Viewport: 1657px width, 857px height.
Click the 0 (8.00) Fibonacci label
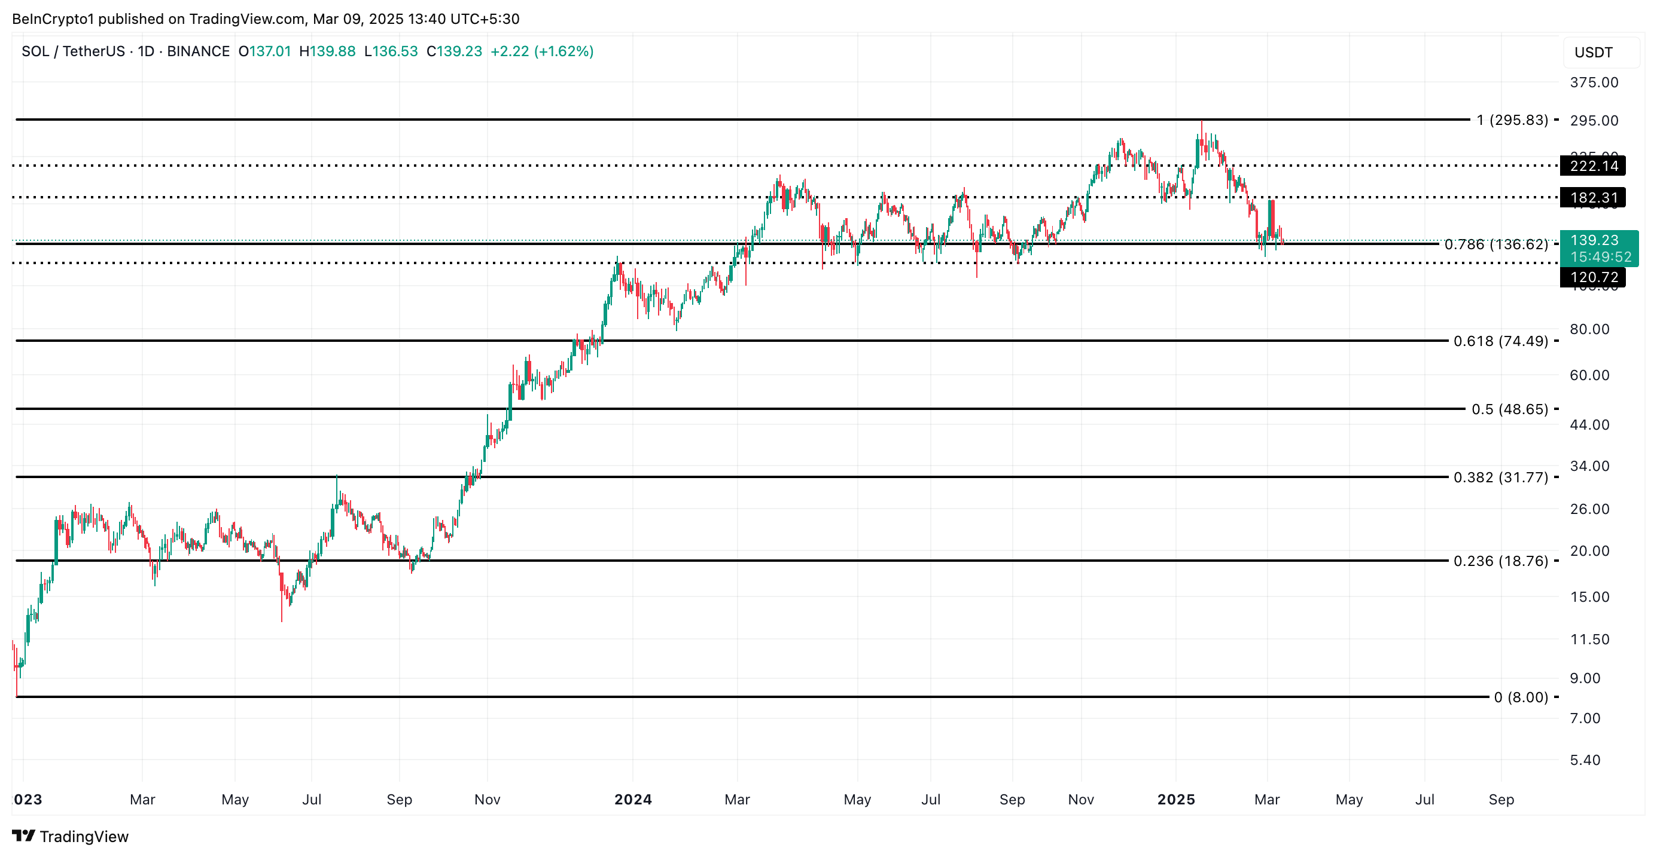(1521, 697)
